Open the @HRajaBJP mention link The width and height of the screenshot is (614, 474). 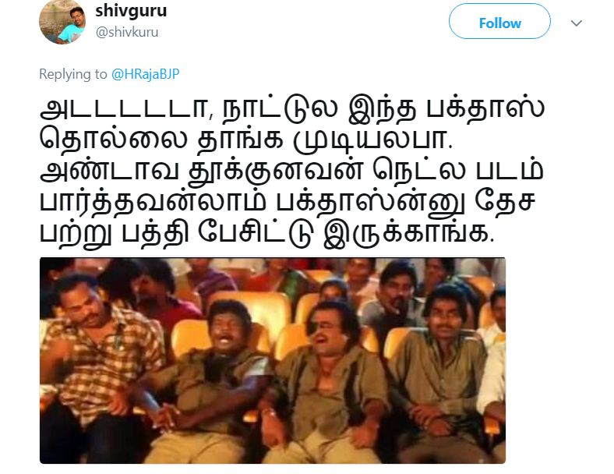point(145,73)
